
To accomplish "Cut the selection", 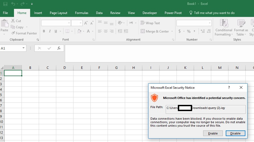I will [16, 21].
